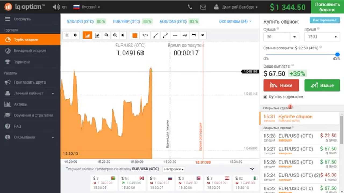Screen dimensions: 344x193
Task: Open Активы in sidebar
Action: pyautogui.click(x=30, y=104)
